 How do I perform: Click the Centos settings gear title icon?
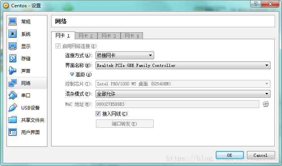click(6, 5)
